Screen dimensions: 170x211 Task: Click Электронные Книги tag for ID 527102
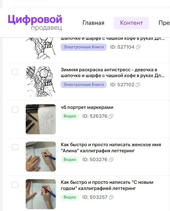pyautogui.click(x=84, y=84)
